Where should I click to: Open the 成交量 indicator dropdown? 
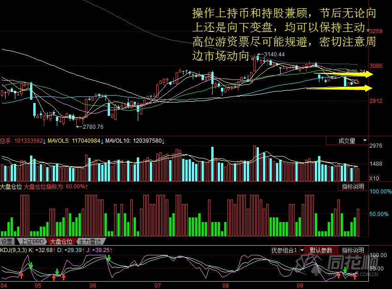point(347,141)
